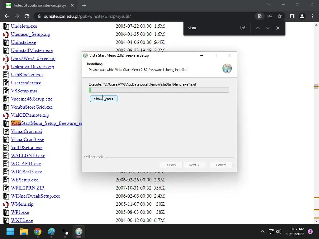Click the WP1.exe link
The height and width of the screenshot is (239, 319).
point(20,212)
